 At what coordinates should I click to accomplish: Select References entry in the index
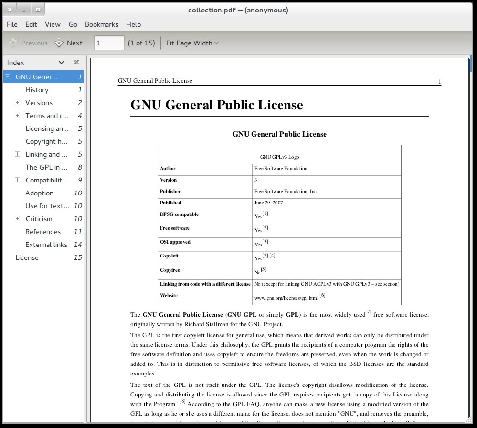coord(43,232)
